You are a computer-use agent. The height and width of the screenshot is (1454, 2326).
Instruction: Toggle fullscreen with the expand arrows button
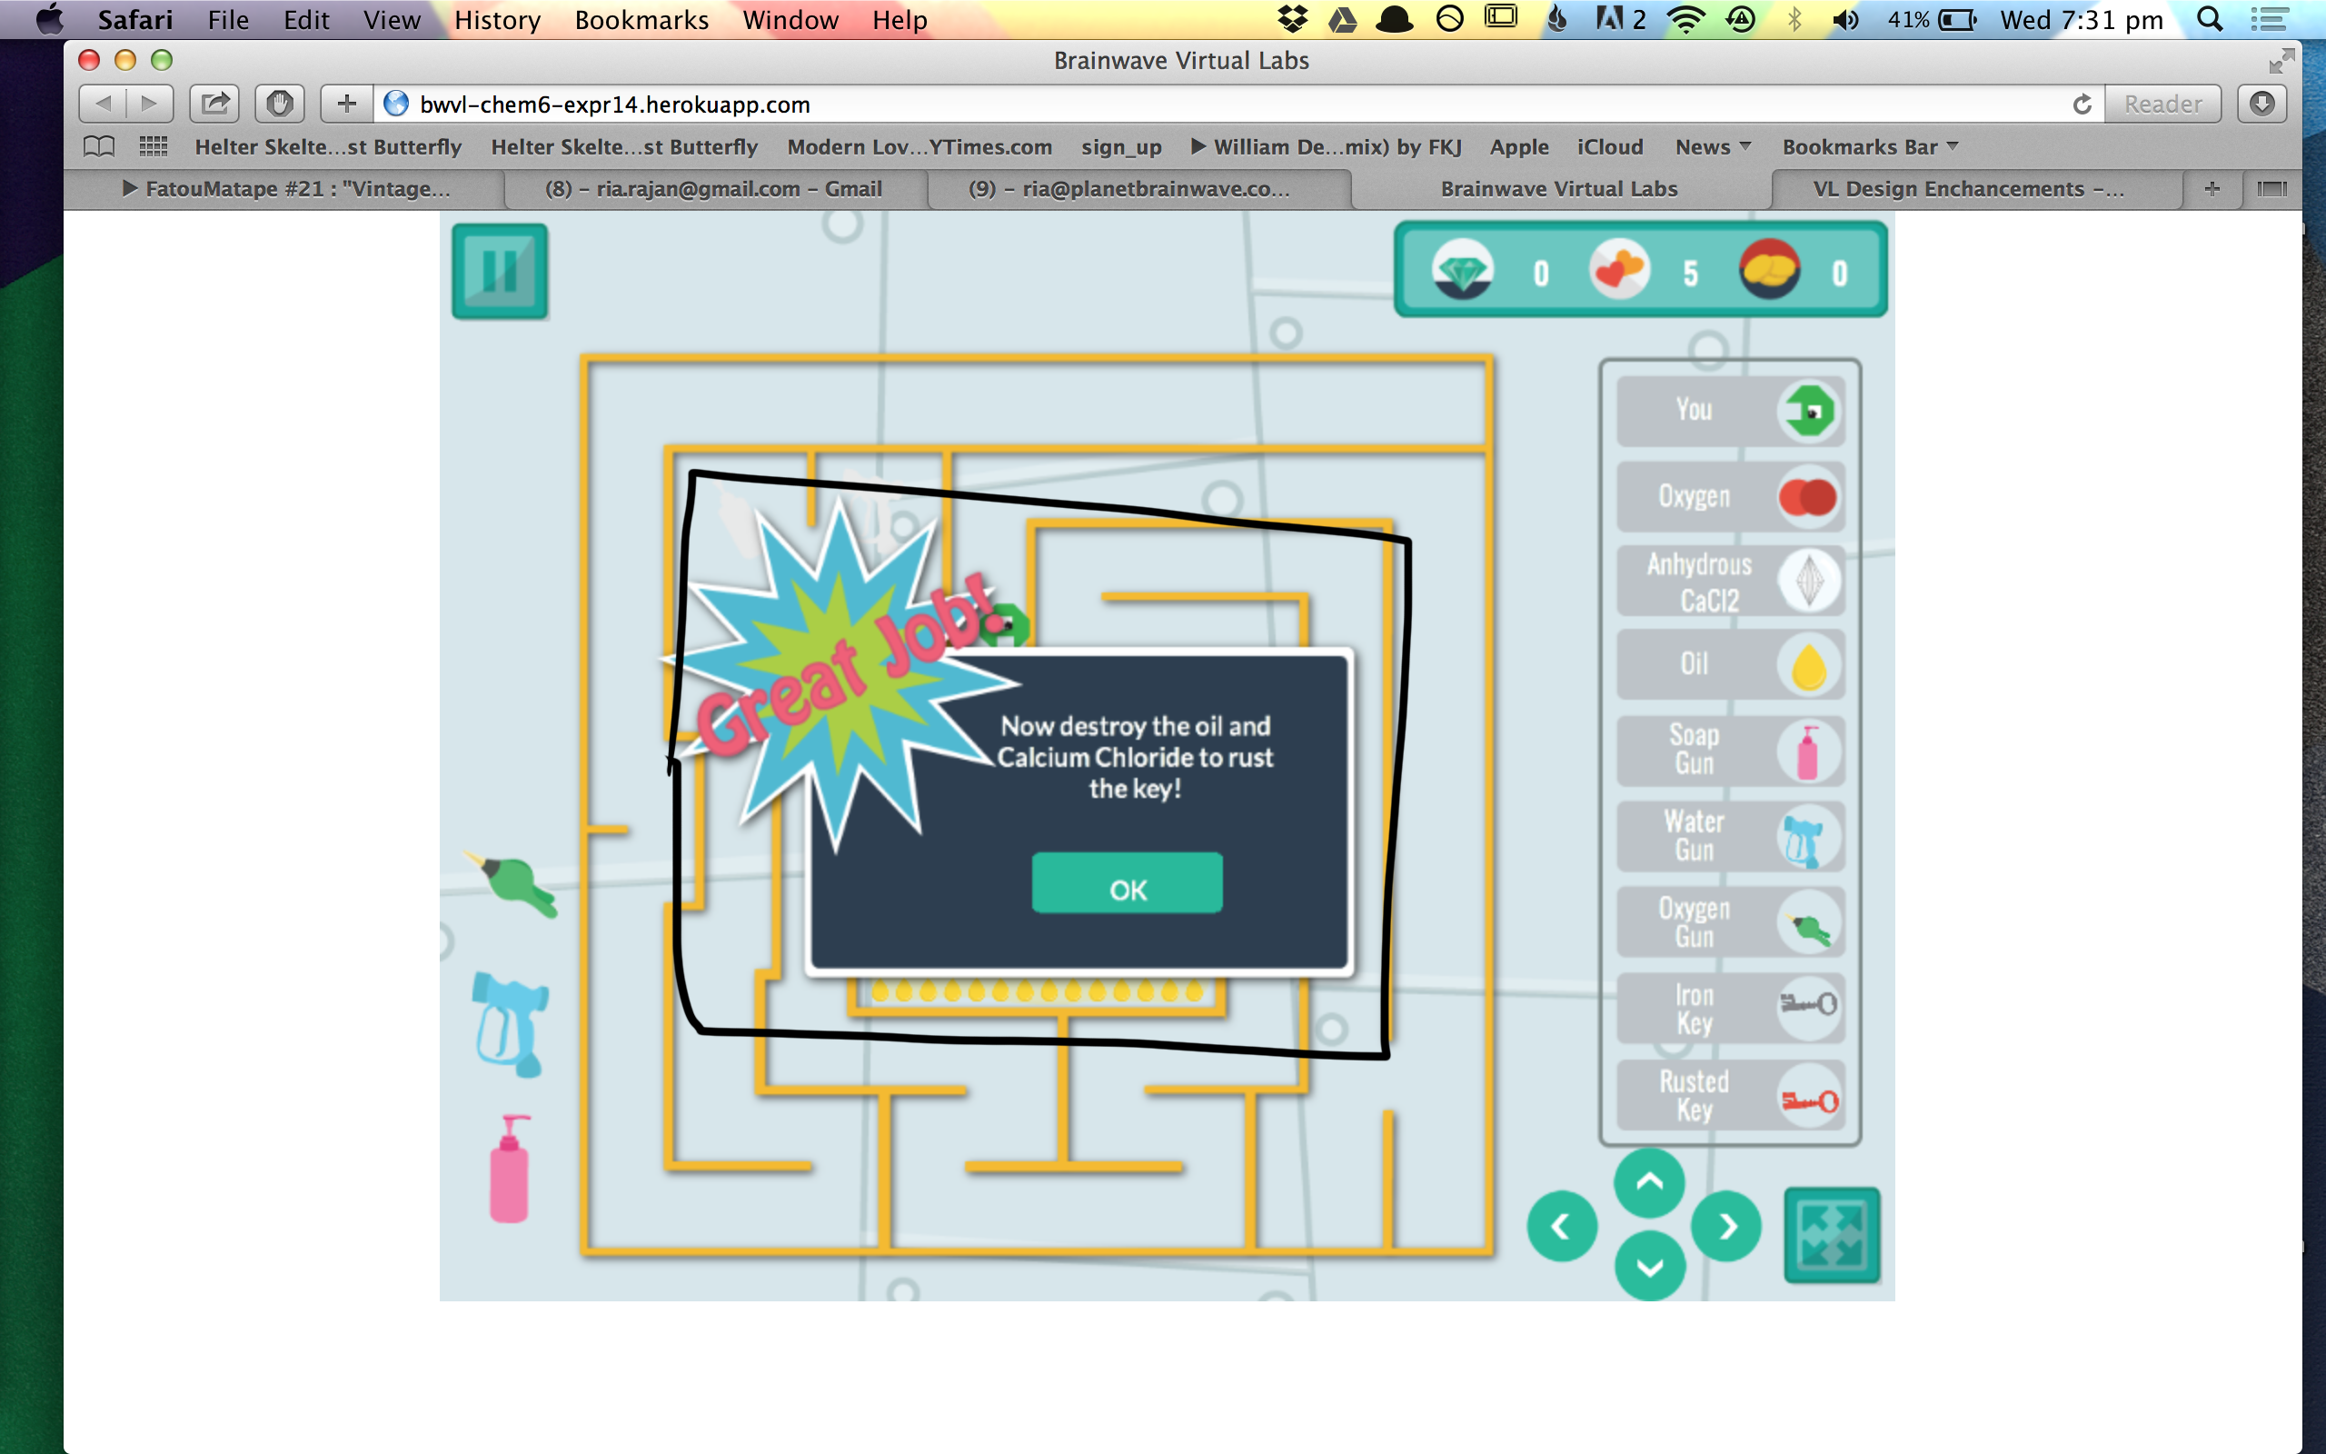[x=1832, y=1235]
